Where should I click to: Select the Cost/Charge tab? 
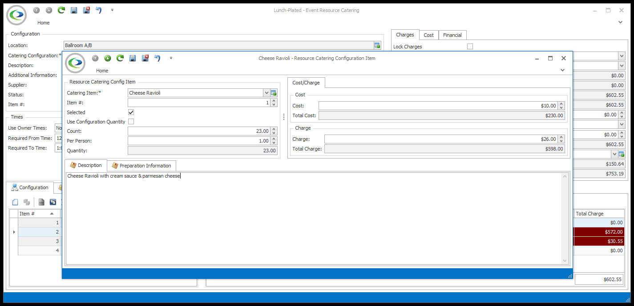[x=306, y=83]
